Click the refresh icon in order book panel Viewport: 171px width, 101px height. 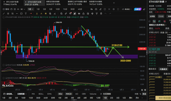(x=149, y=21)
